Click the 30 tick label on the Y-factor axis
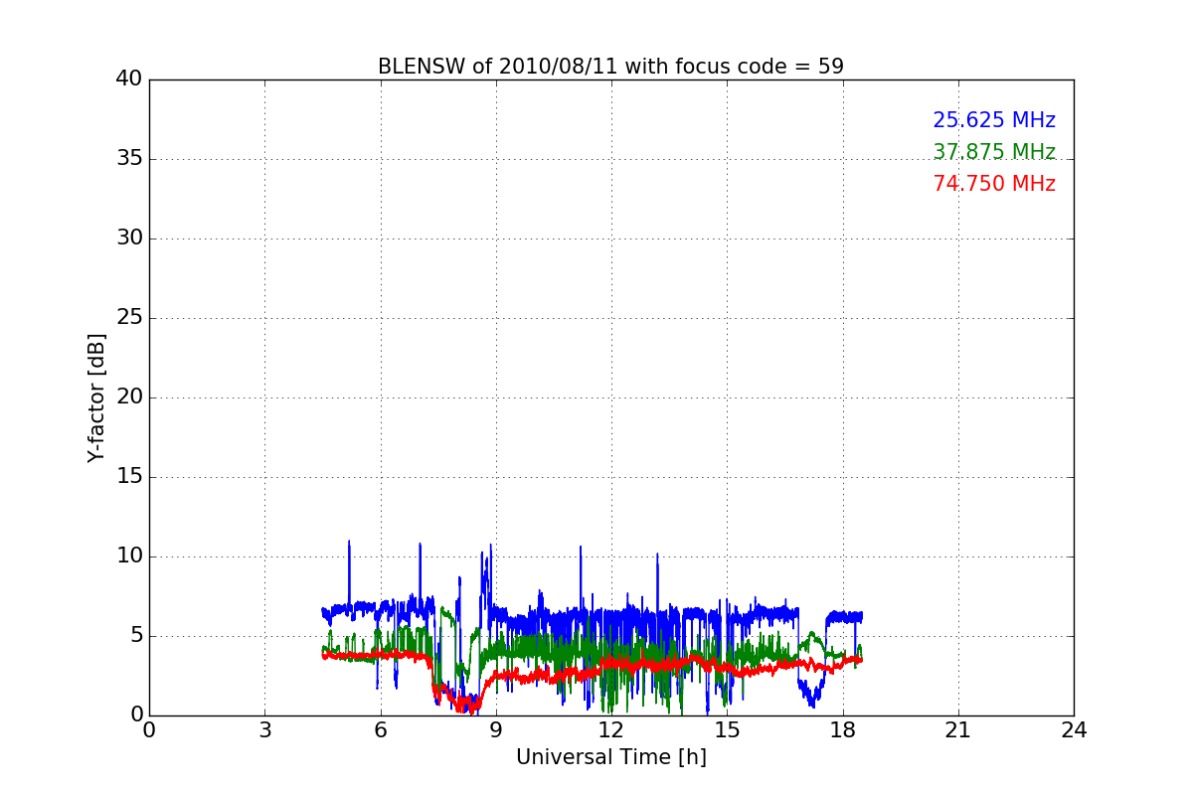1193x795 pixels. coord(129,238)
